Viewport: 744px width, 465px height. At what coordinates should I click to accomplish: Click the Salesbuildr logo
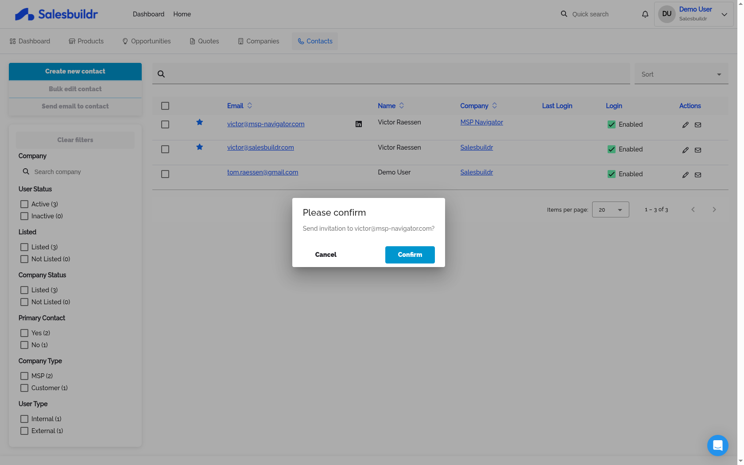(56, 14)
